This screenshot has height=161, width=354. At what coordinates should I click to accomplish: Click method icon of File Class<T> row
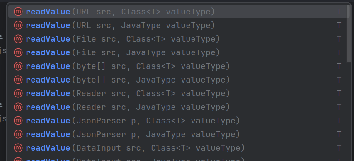pyautogui.click(x=18, y=39)
